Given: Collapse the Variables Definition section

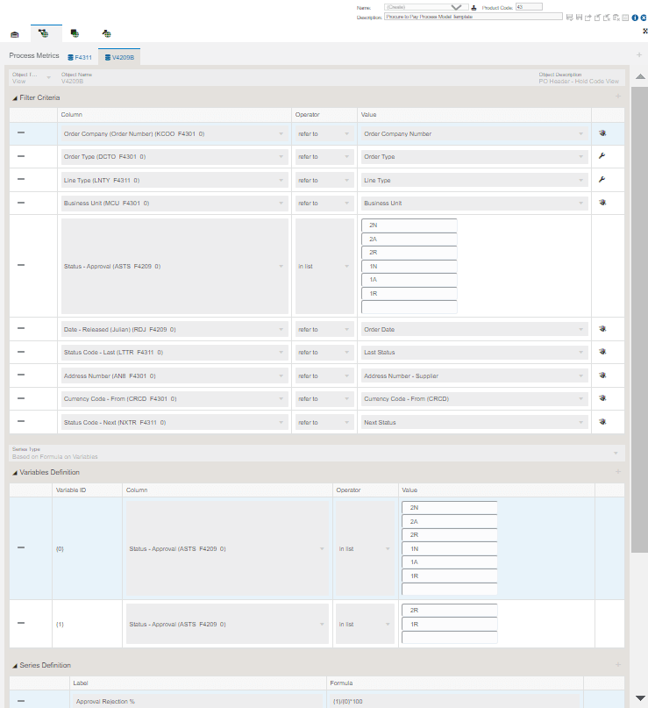Looking at the screenshot, I should (14, 473).
